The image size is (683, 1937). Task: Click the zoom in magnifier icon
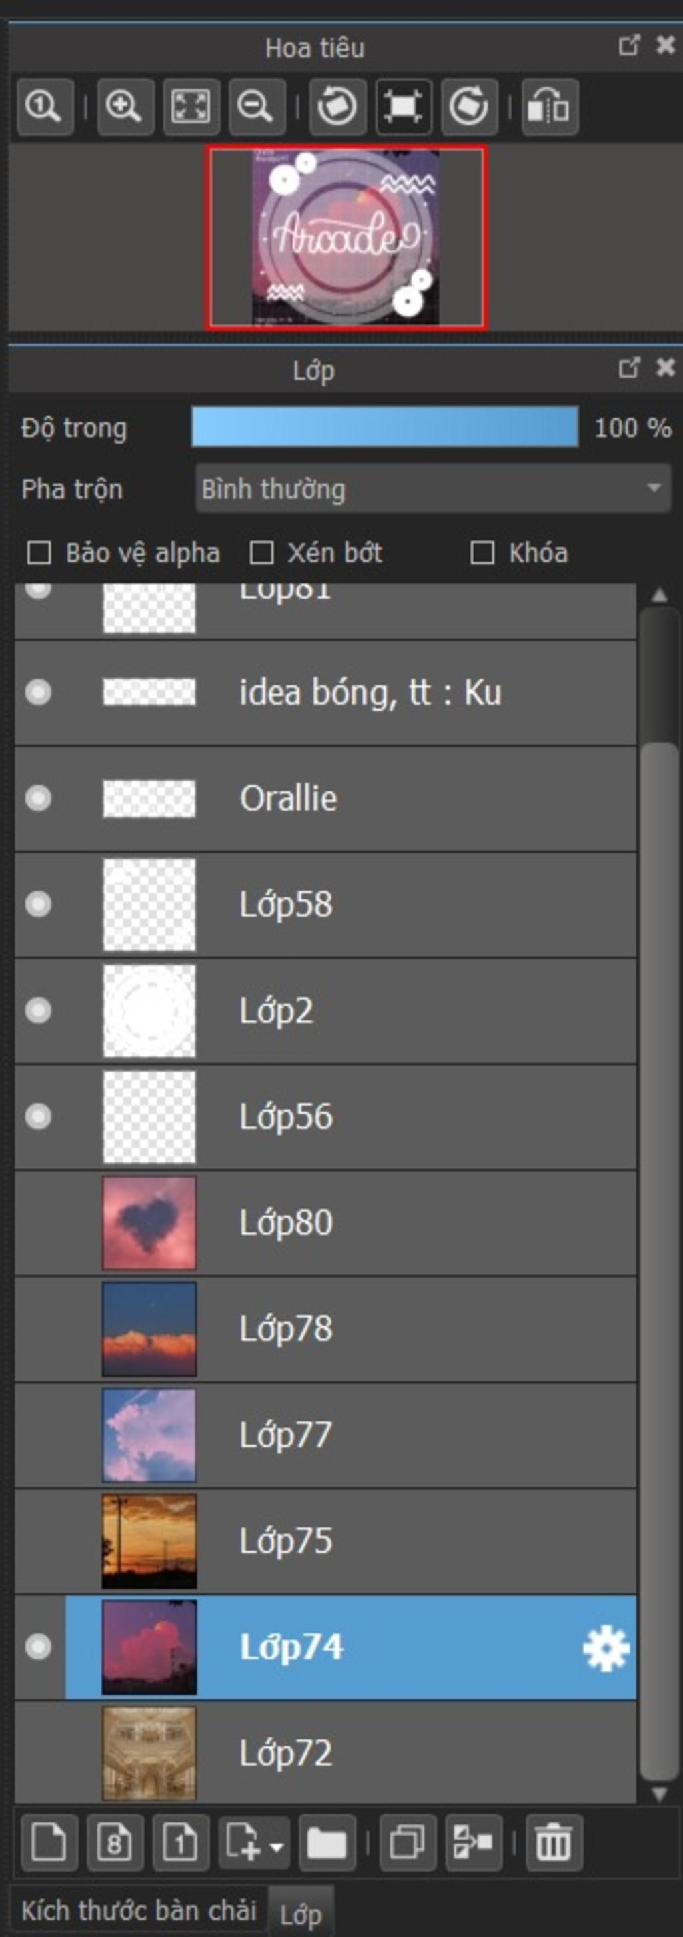click(x=124, y=107)
